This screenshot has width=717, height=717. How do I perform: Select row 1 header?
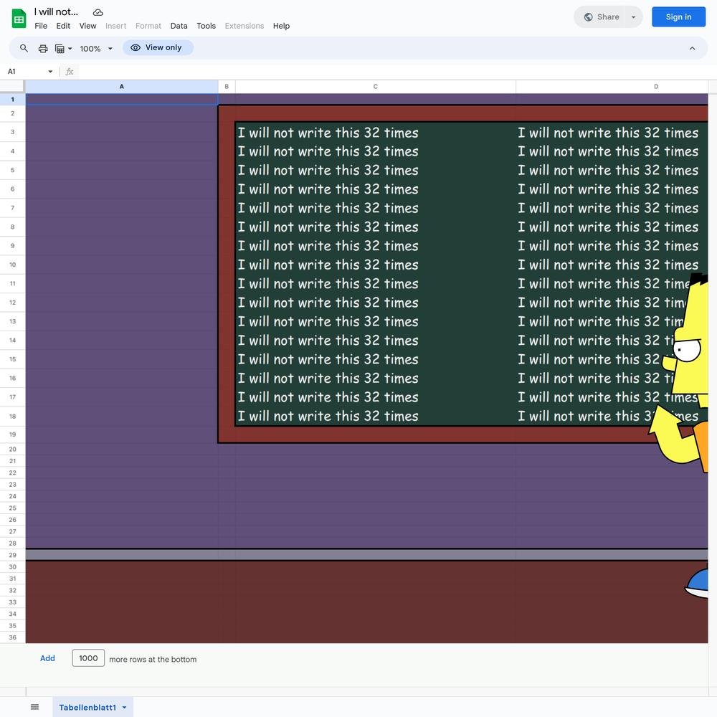click(12, 99)
